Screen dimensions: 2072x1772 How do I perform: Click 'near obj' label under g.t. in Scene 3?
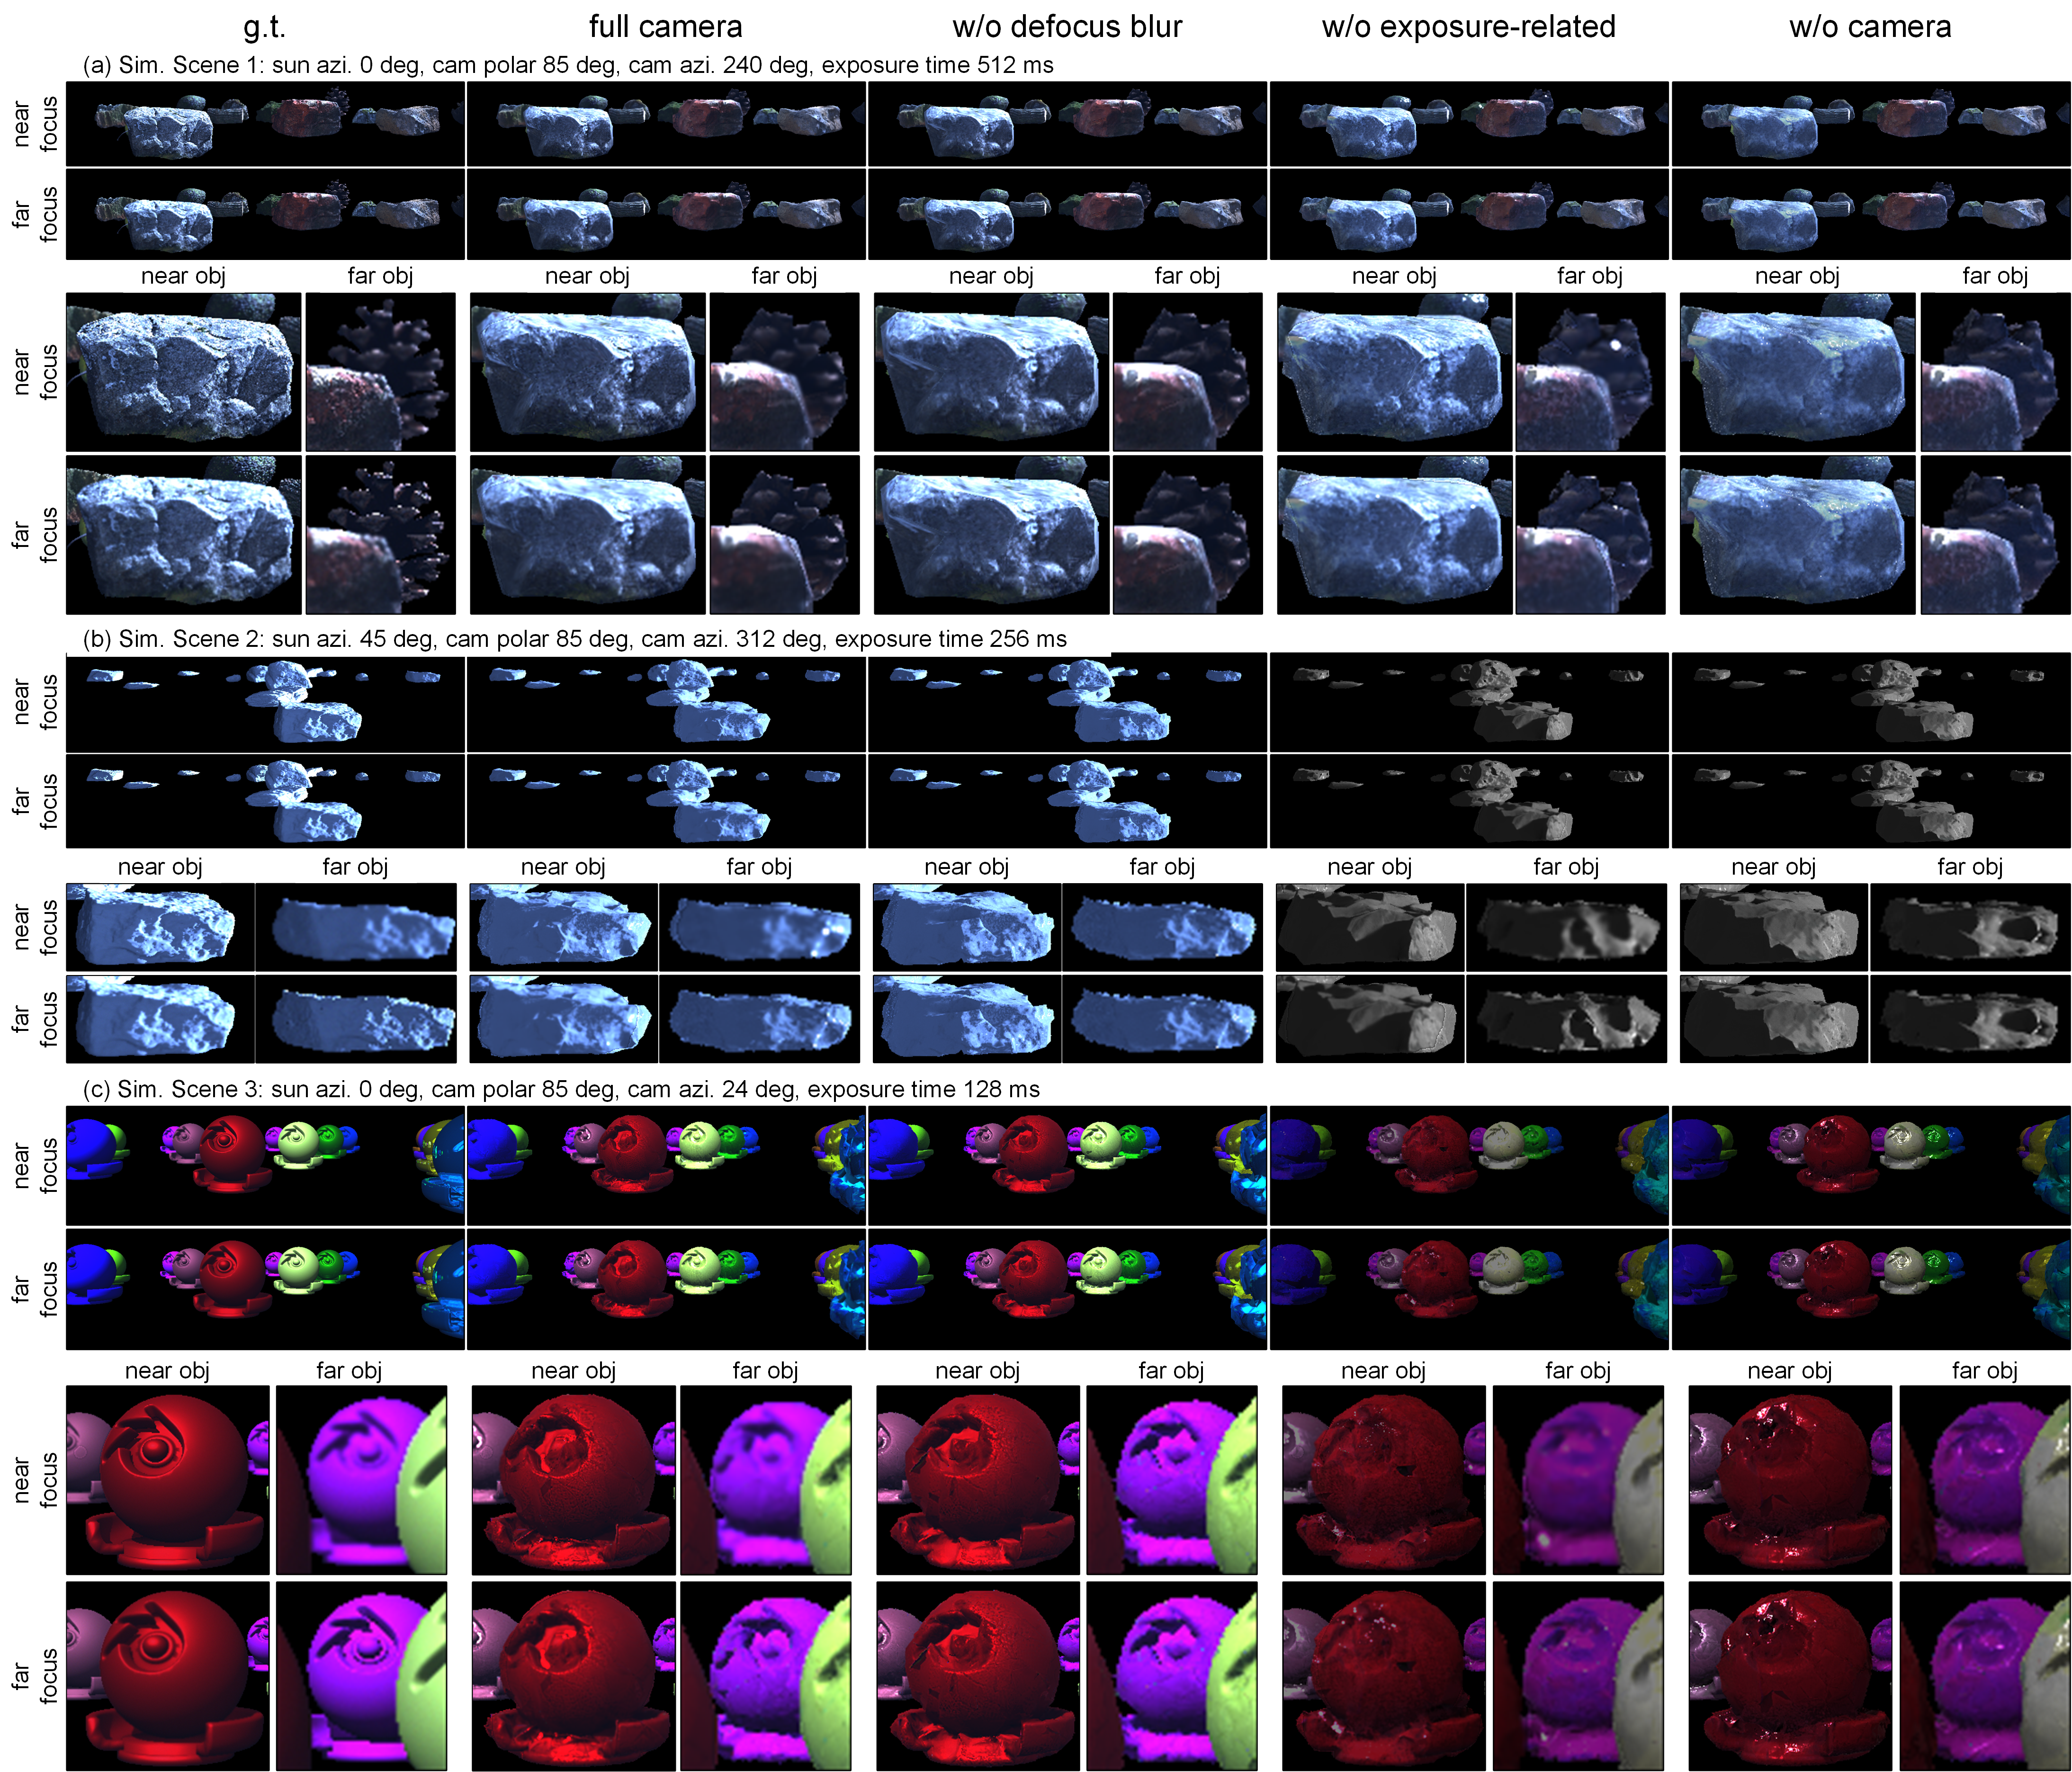[167, 1370]
